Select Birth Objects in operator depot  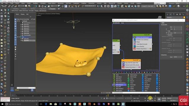click(119, 85)
